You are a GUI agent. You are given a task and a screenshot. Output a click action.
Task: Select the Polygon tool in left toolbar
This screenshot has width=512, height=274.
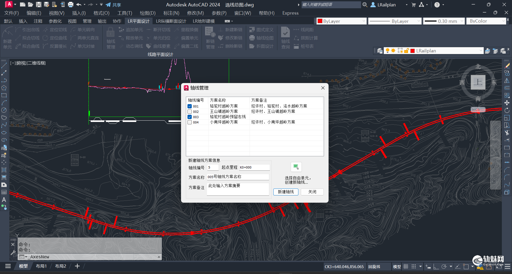(4, 88)
